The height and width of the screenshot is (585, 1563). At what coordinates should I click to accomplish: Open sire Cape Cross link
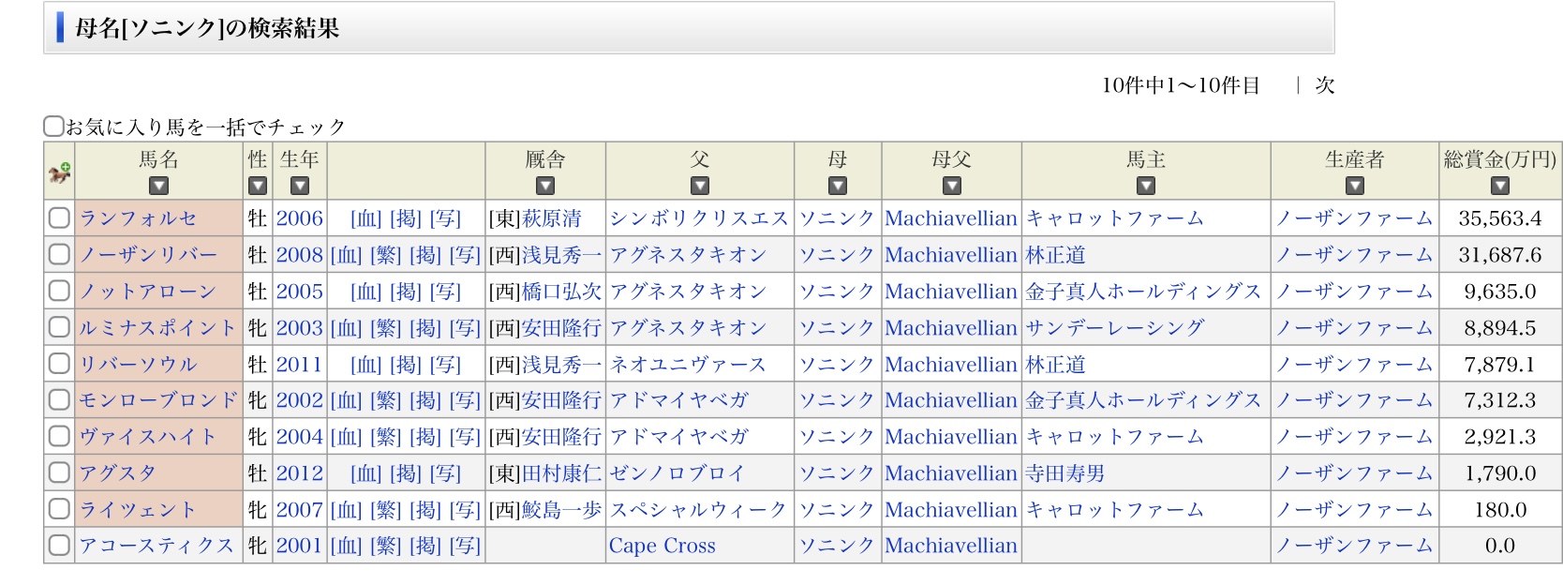coord(662,546)
